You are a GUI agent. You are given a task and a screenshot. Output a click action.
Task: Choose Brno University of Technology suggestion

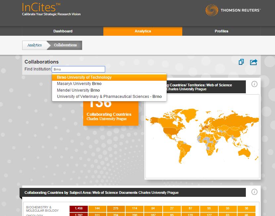tap(109, 77)
